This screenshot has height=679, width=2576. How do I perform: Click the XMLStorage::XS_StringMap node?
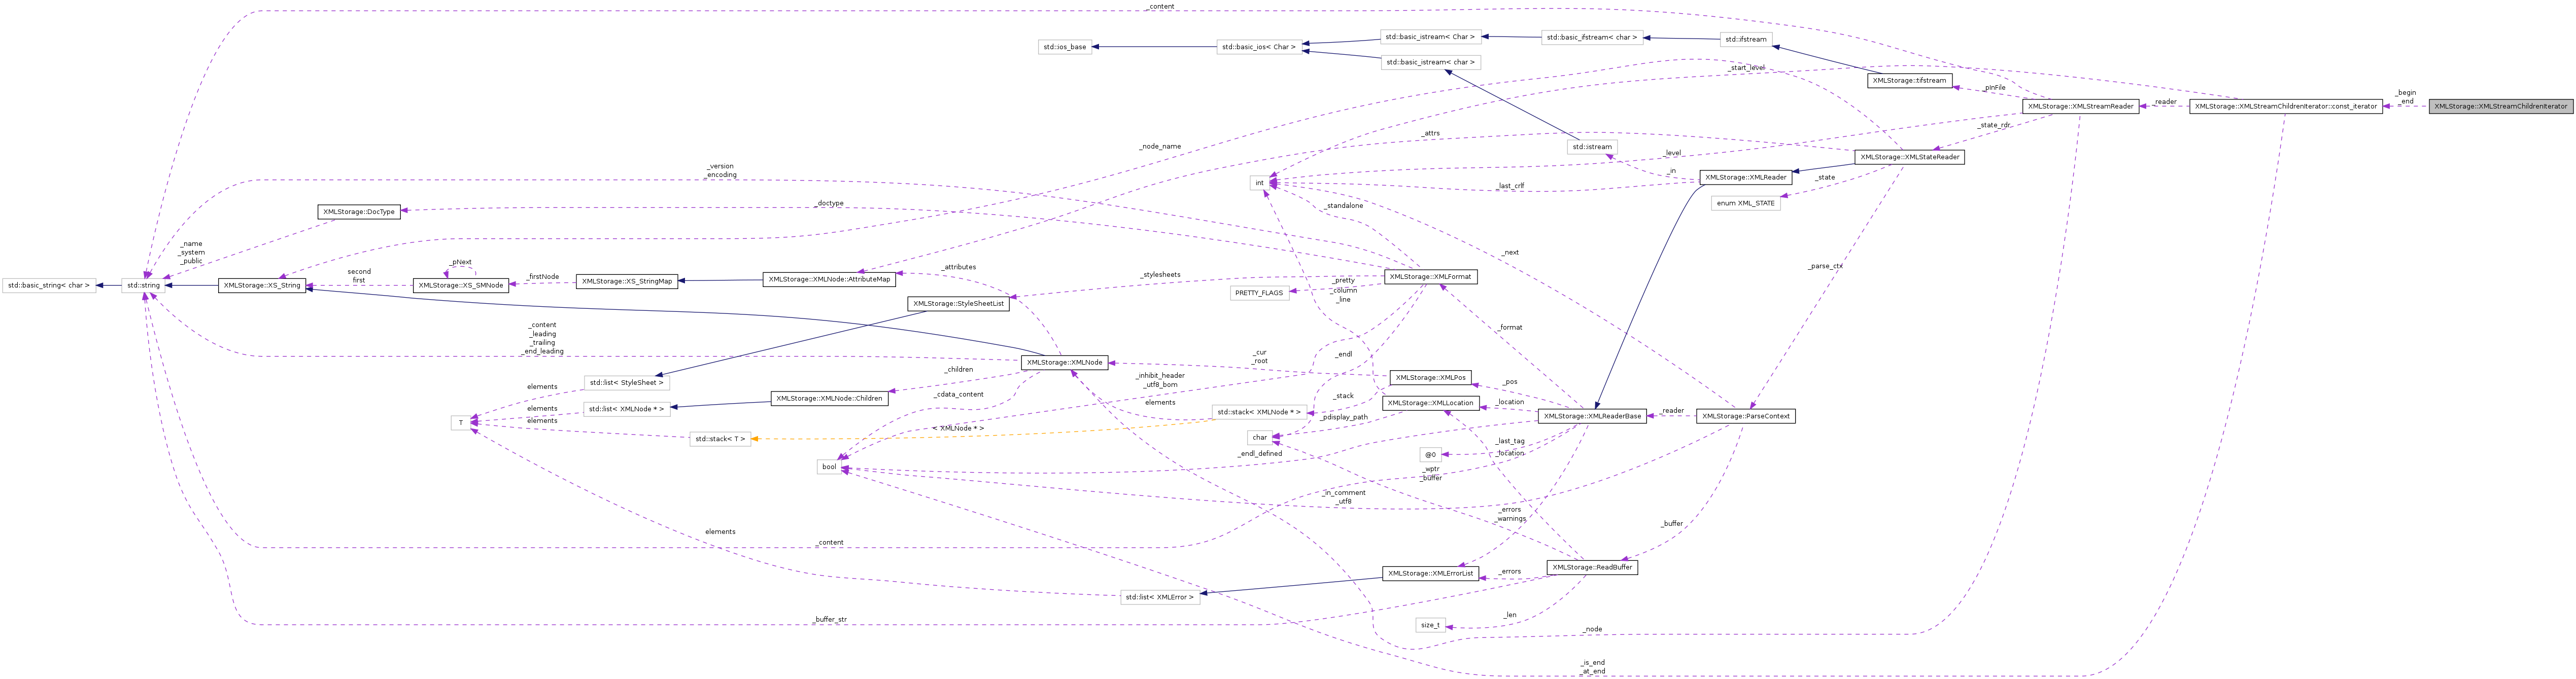tap(627, 282)
